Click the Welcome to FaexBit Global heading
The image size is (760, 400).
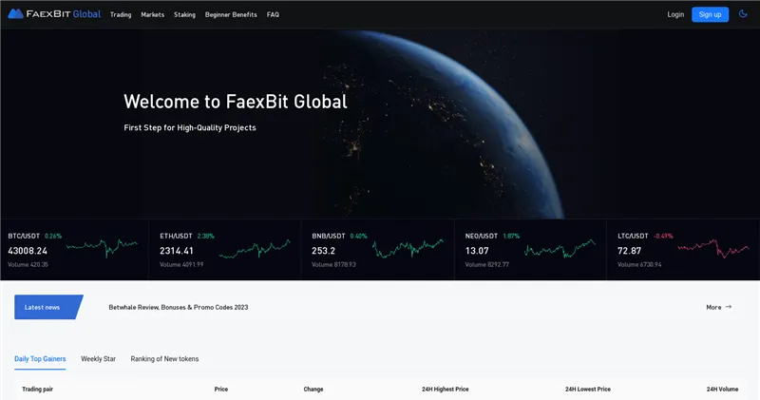pos(236,102)
